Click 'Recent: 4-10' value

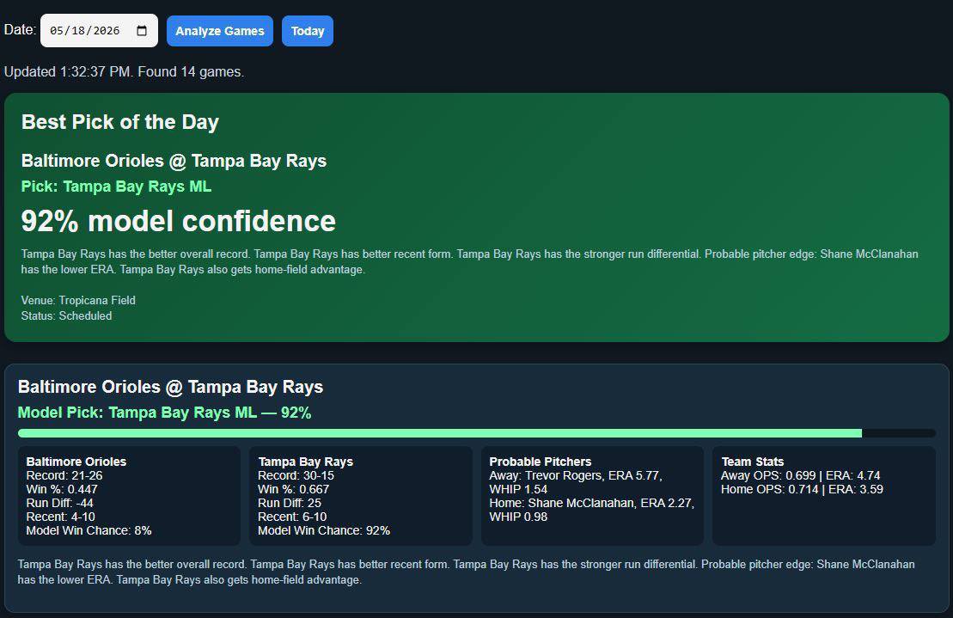pos(61,517)
